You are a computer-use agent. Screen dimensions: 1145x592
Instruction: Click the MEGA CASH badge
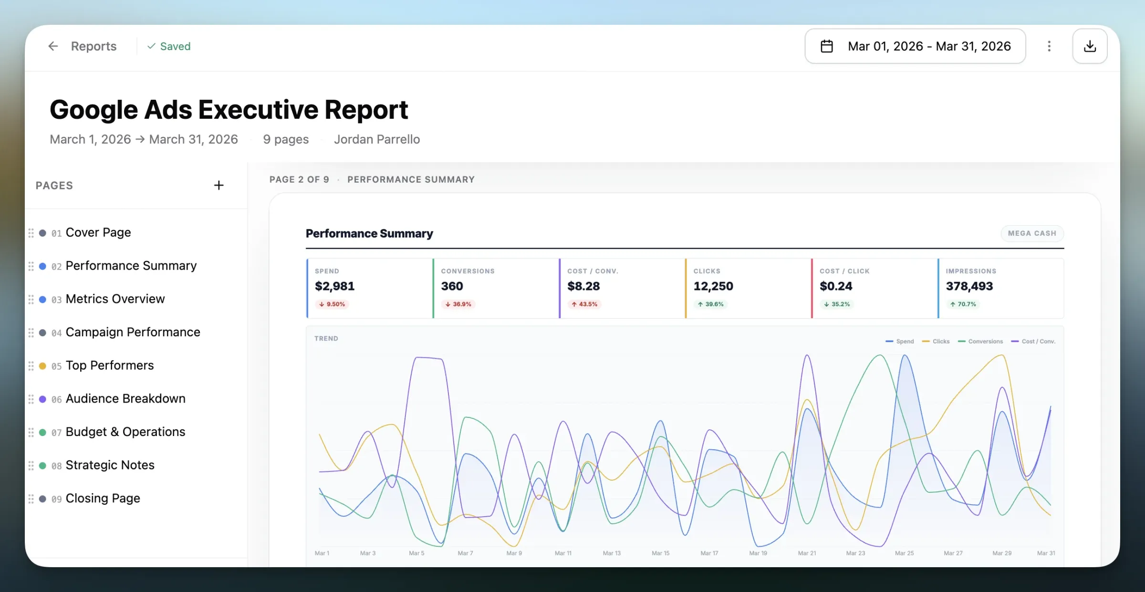coord(1032,233)
